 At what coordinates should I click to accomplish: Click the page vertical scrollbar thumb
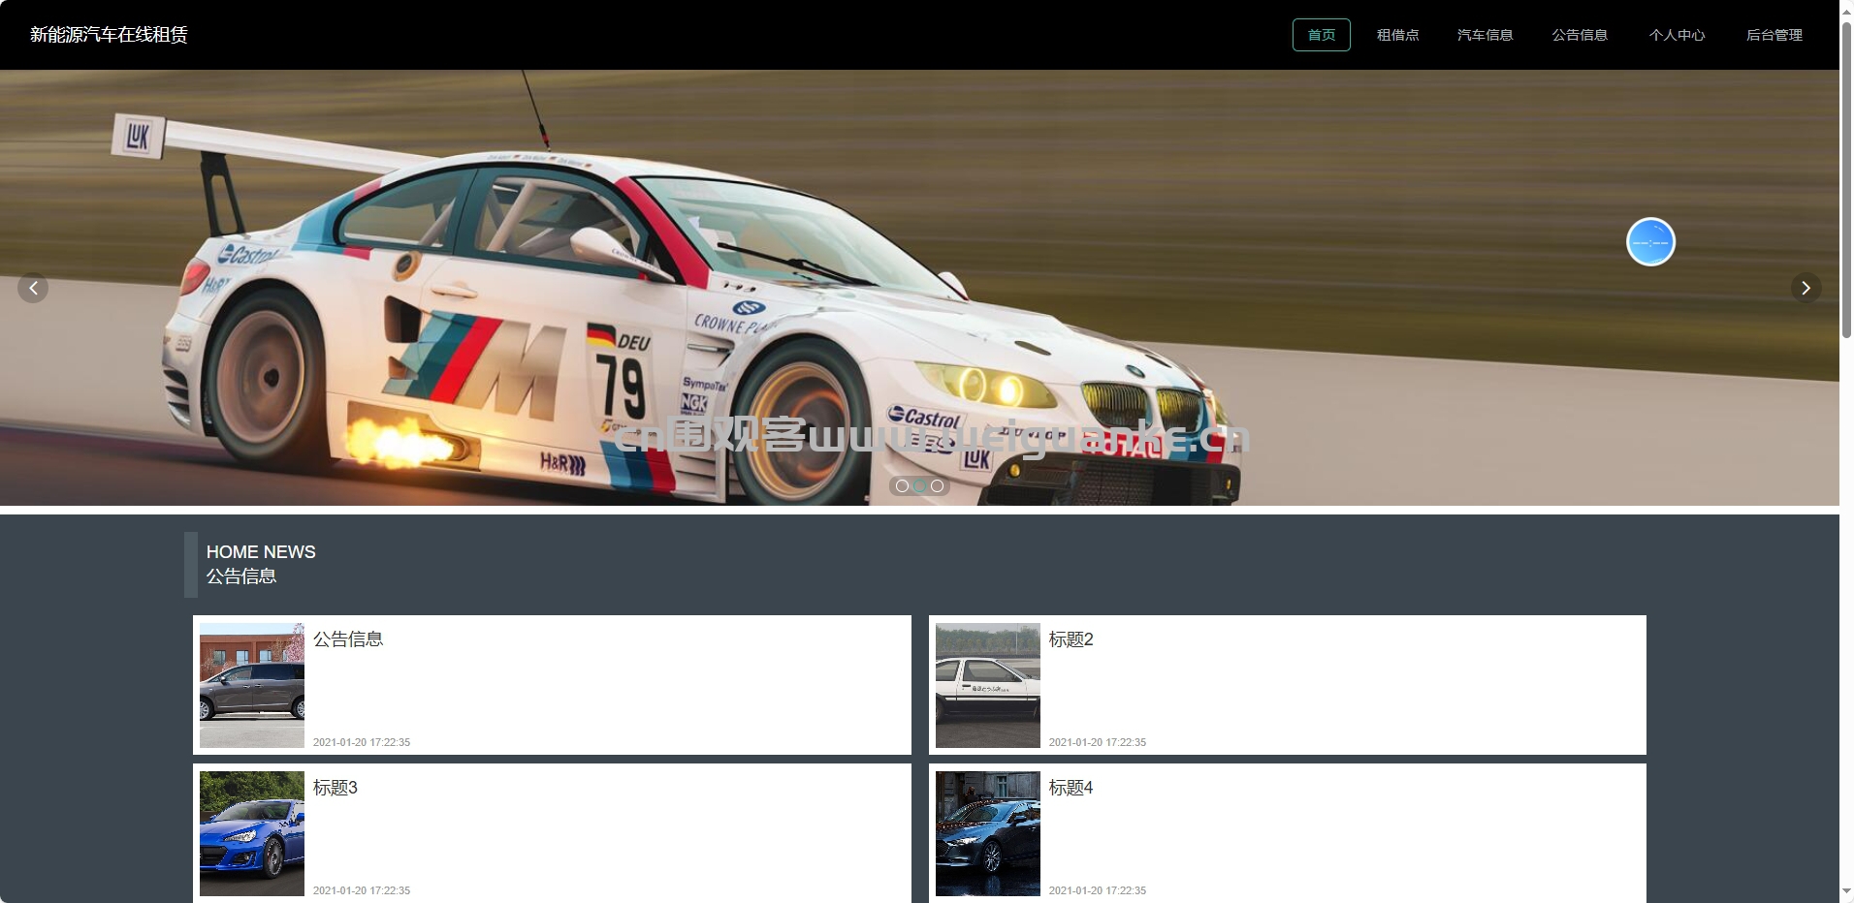pos(1846,179)
